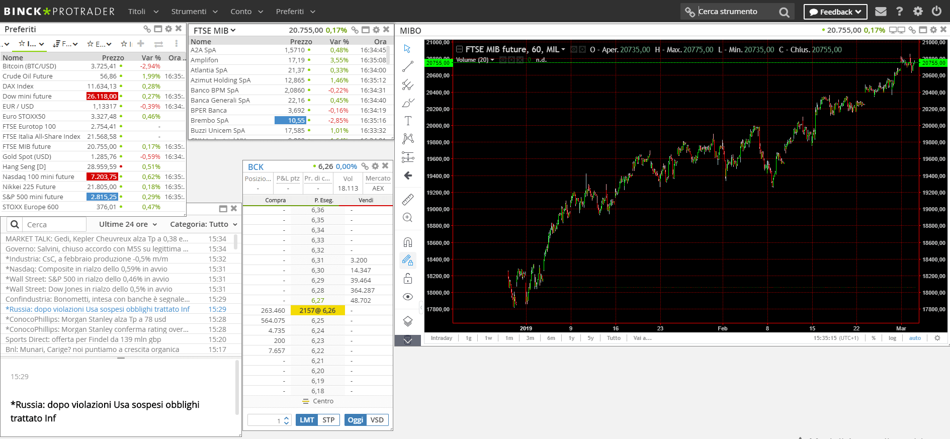Image resolution: width=950 pixels, height=439 pixels.
Task: Open the settings gear in top bar
Action: pyautogui.click(x=918, y=11)
